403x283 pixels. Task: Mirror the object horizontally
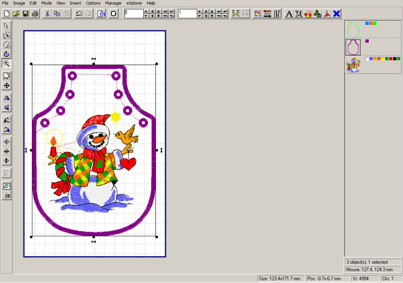[x=6, y=98]
